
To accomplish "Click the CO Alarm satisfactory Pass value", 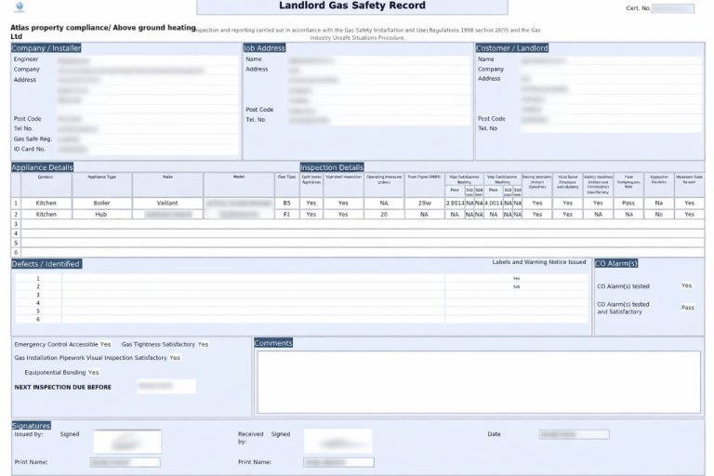I will click(687, 308).
